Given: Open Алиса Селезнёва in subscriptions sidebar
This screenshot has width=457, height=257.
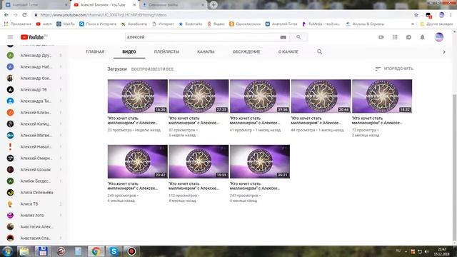Looking at the screenshot, I should coord(36,193).
